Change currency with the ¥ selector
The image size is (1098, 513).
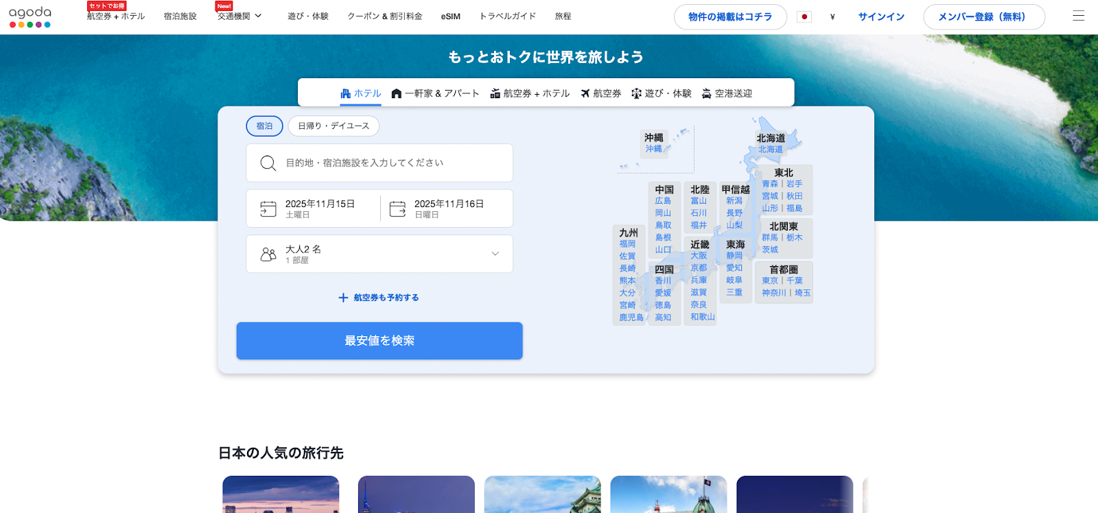coord(832,17)
